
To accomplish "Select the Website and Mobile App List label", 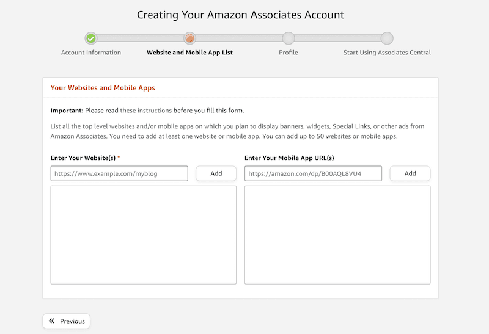I will 189,53.
